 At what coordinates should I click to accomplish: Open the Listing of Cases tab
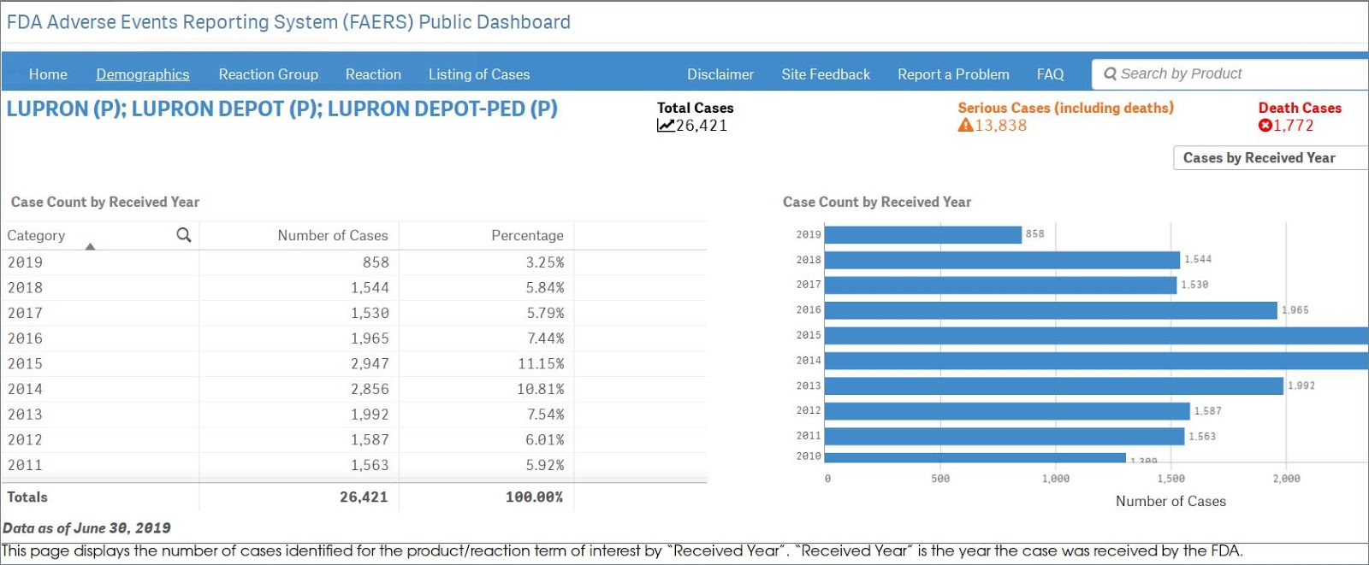(x=479, y=74)
